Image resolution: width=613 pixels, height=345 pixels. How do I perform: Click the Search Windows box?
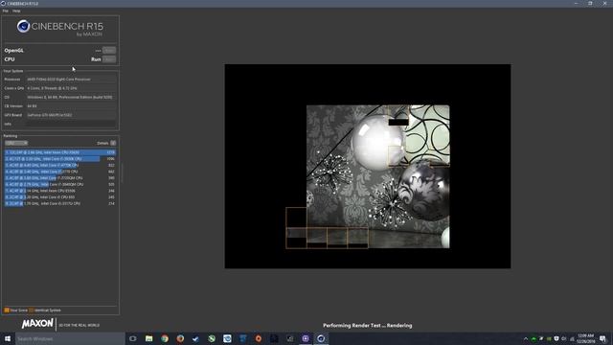[x=70, y=338]
